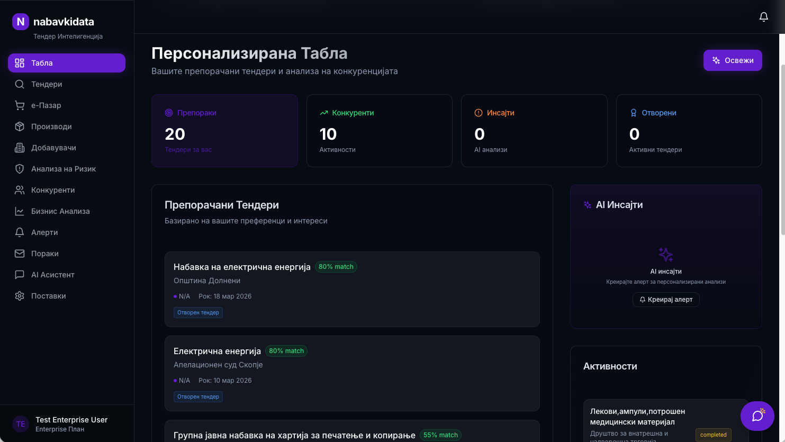The height and width of the screenshot is (442, 785).
Task: Click the Бизнис Анализа chart icon
Action: pos(20,211)
